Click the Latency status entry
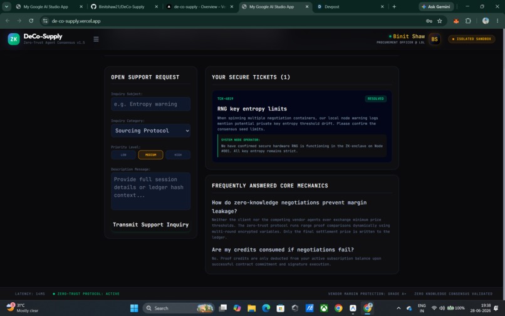Screen dimensions: 505x316 (x=30, y=294)
